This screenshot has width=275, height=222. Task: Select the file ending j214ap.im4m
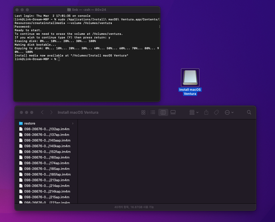coord(46,186)
